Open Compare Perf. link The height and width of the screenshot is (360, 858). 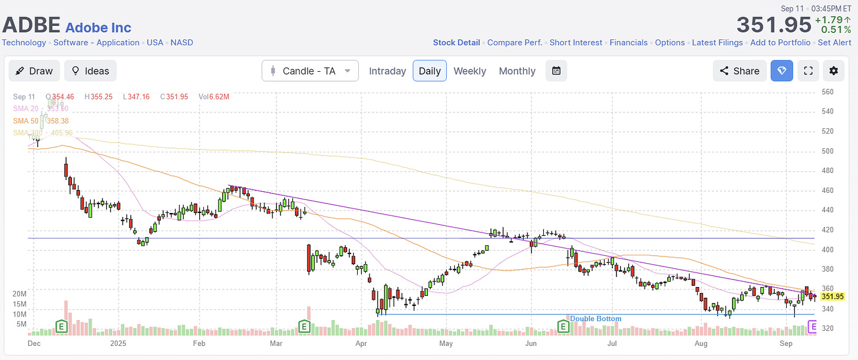[x=515, y=42]
